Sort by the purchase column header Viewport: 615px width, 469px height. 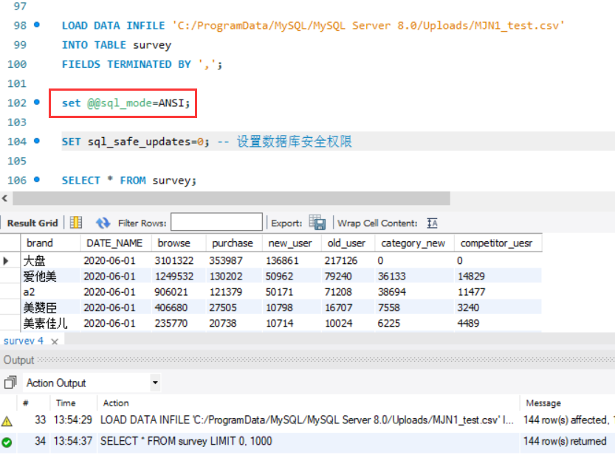pos(234,243)
